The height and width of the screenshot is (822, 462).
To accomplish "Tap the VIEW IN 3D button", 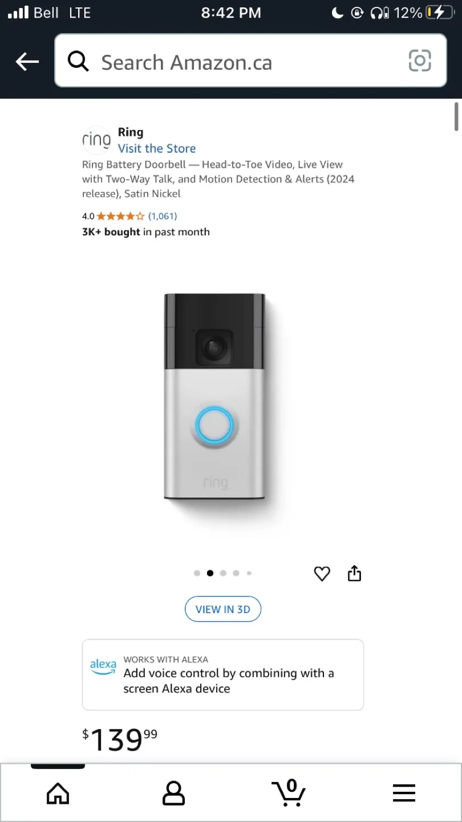I will pos(223,609).
